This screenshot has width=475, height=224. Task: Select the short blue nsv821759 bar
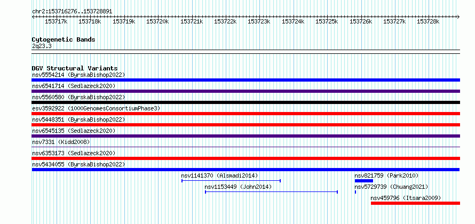[364, 181]
